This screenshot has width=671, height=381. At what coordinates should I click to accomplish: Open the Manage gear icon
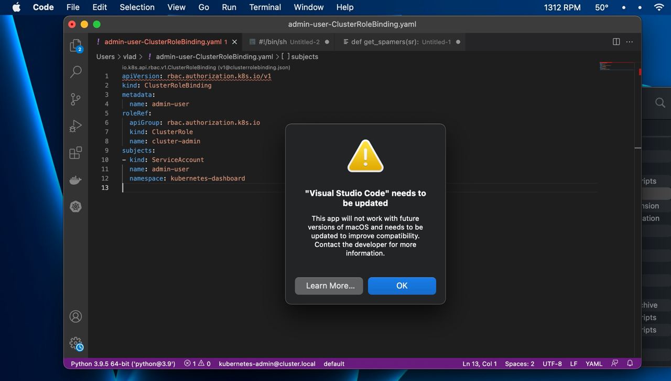[76, 344]
